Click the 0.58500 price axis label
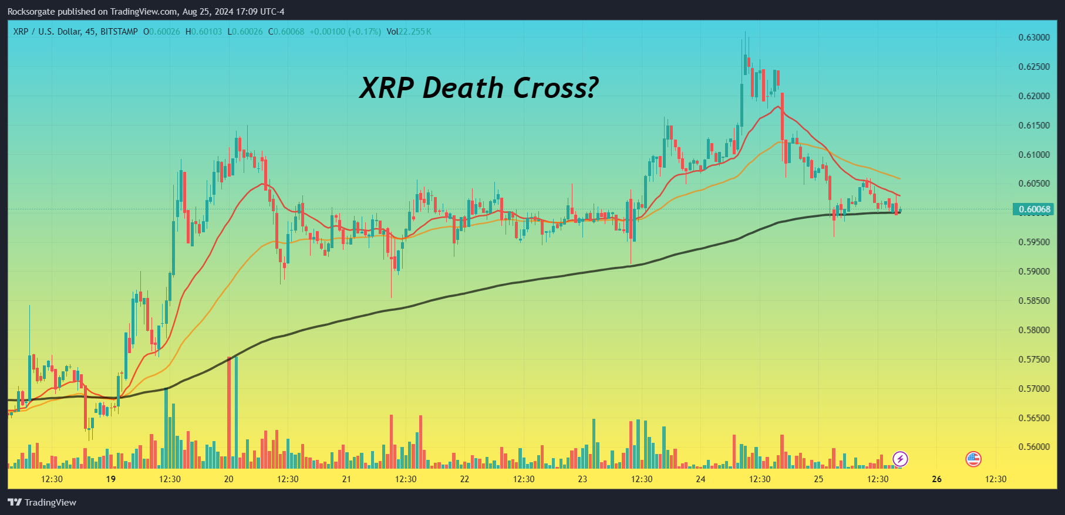Viewport: 1065px width, 515px height. click(1034, 301)
